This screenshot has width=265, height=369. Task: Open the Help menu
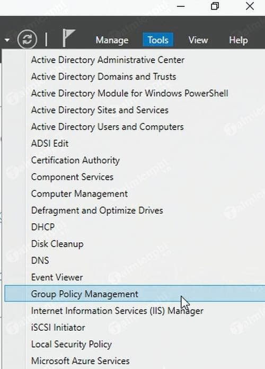(238, 40)
